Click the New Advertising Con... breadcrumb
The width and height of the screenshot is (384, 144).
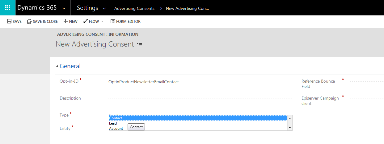[187, 8]
